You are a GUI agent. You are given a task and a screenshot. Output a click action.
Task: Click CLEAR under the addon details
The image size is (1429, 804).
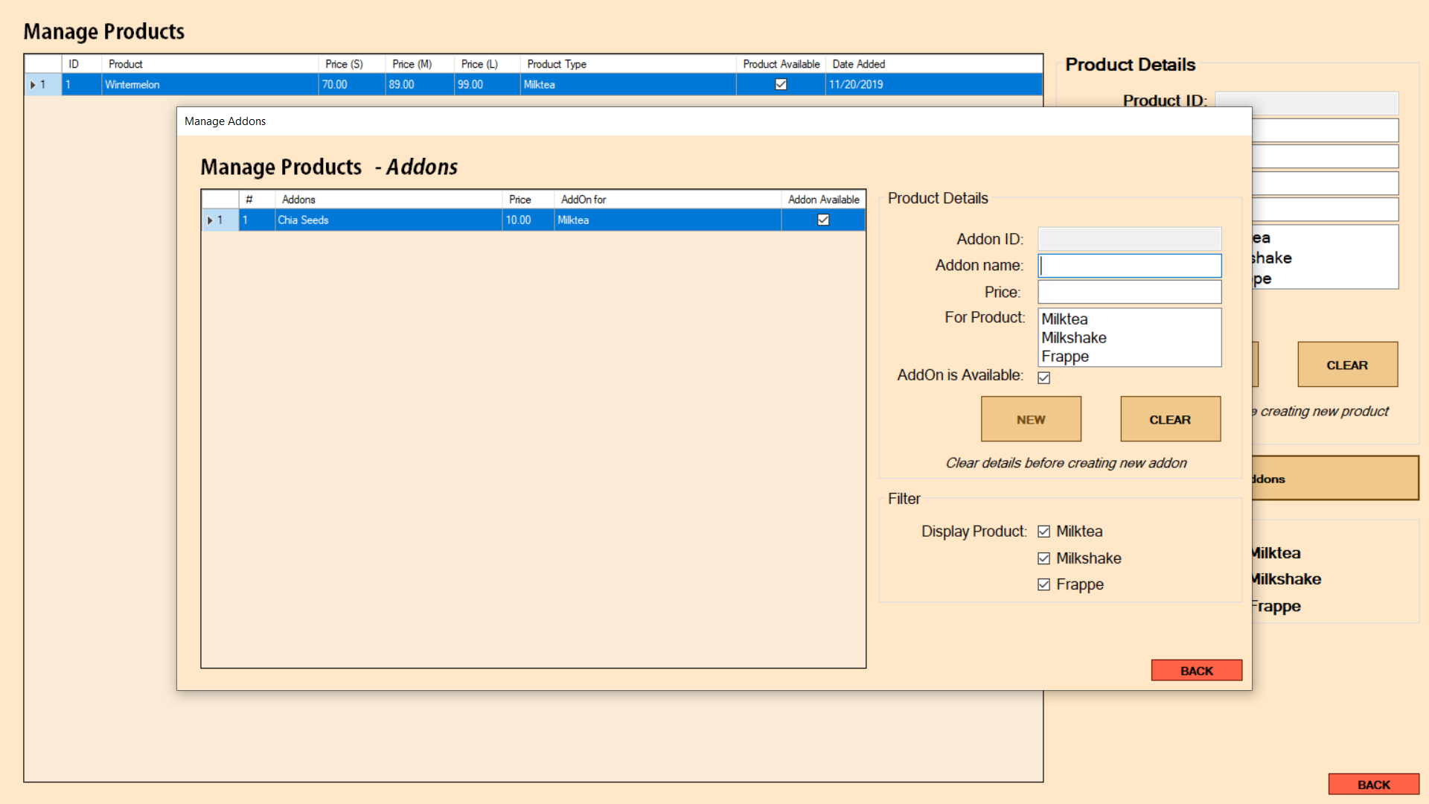click(x=1170, y=418)
